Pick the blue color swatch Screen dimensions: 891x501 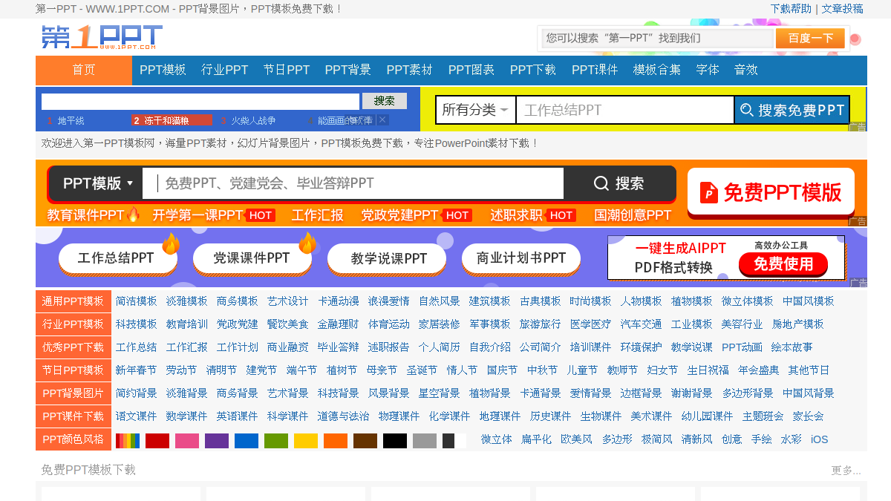click(x=247, y=441)
